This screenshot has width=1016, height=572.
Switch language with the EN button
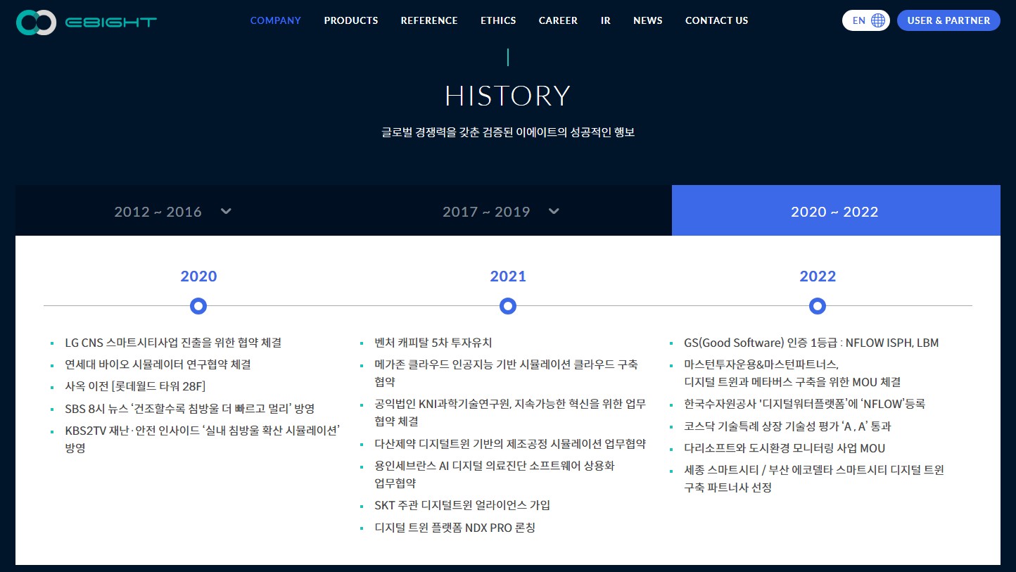(x=866, y=20)
